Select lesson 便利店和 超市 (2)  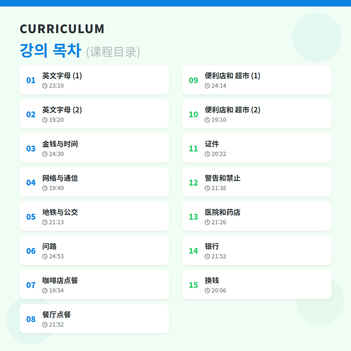pos(257,114)
